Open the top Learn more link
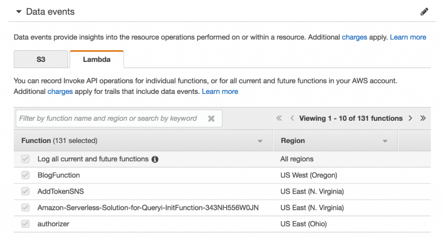Screen dimensions: 443x238 coord(408,37)
